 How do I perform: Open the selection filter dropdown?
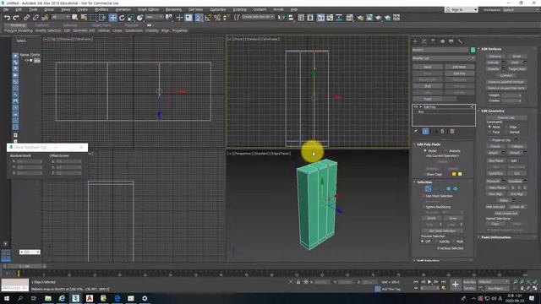coord(61,17)
